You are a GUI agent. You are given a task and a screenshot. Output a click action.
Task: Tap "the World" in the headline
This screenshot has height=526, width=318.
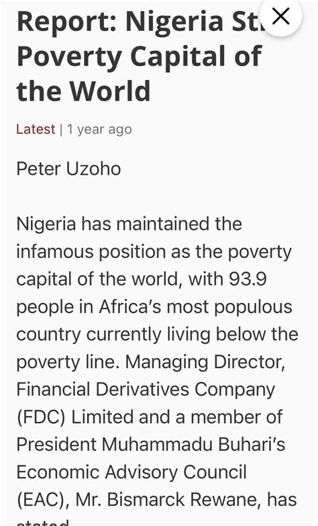point(83,91)
